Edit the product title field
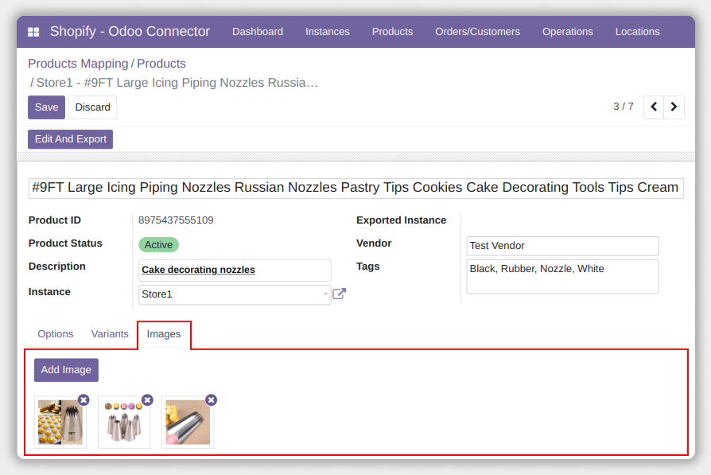 pyautogui.click(x=356, y=188)
